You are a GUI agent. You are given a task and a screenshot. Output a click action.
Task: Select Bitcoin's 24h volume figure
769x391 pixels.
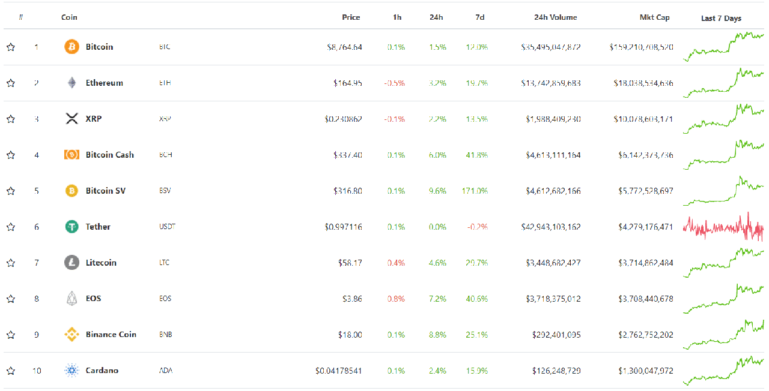point(551,47)
